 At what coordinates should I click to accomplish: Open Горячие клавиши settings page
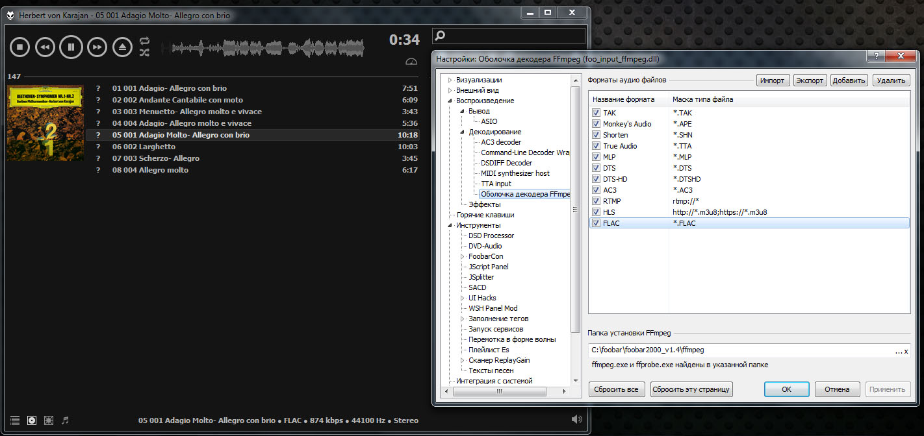coord(485,215)
